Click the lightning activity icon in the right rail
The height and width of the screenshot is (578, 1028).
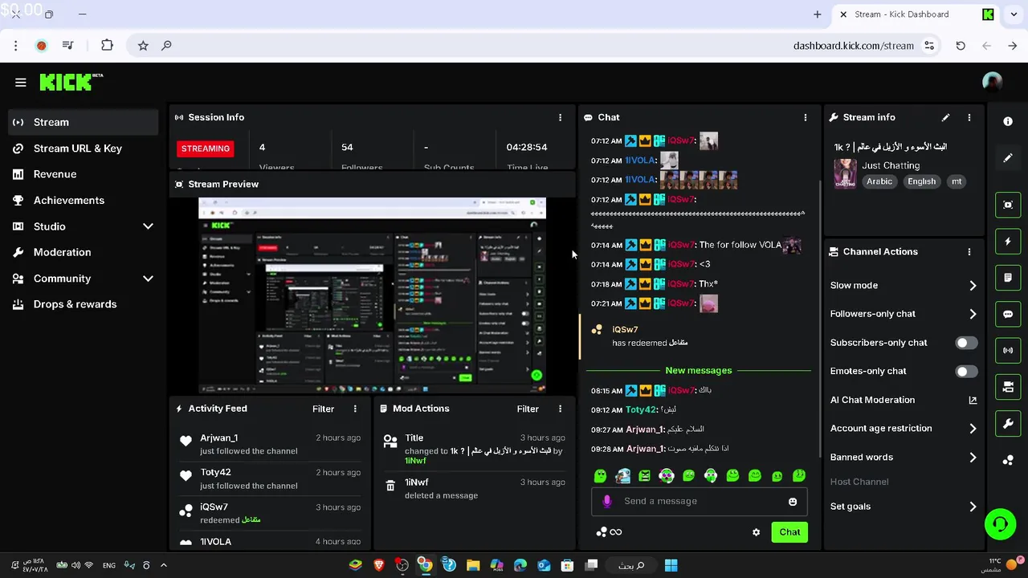click(x=1008, y=241)
